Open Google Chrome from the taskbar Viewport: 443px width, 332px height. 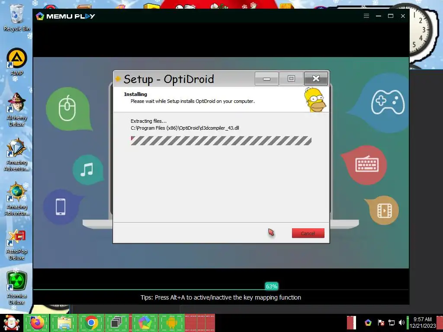coord(91,322)
